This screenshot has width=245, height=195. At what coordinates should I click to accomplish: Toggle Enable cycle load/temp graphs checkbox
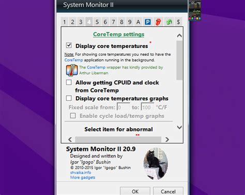click(73, 116)
